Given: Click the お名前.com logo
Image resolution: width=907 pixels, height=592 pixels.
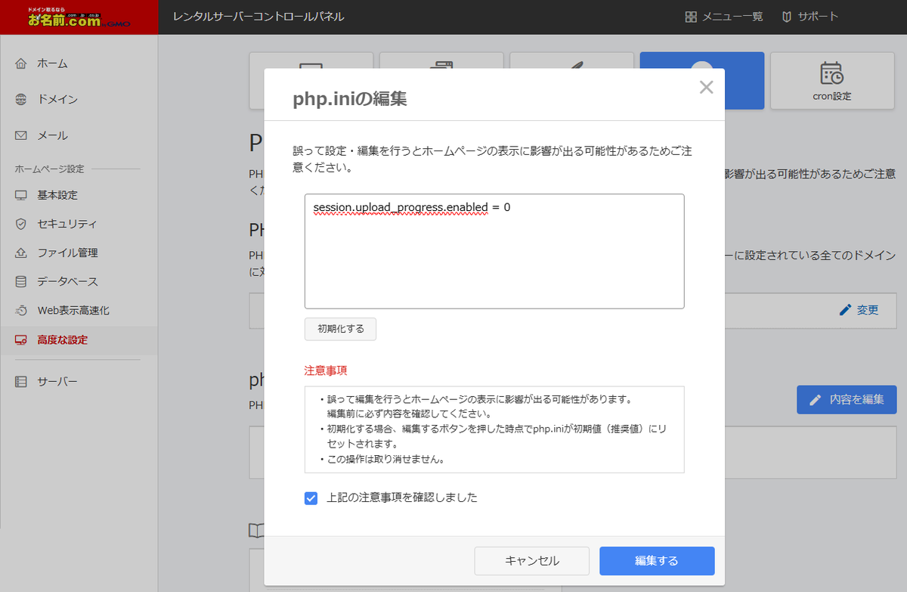Looking at the screenshot, I should (x=79, y=17).
